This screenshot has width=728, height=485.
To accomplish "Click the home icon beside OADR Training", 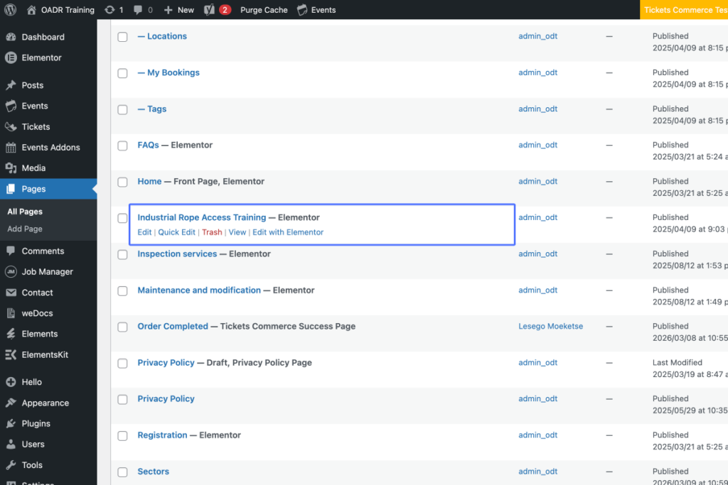I will 31,10.
